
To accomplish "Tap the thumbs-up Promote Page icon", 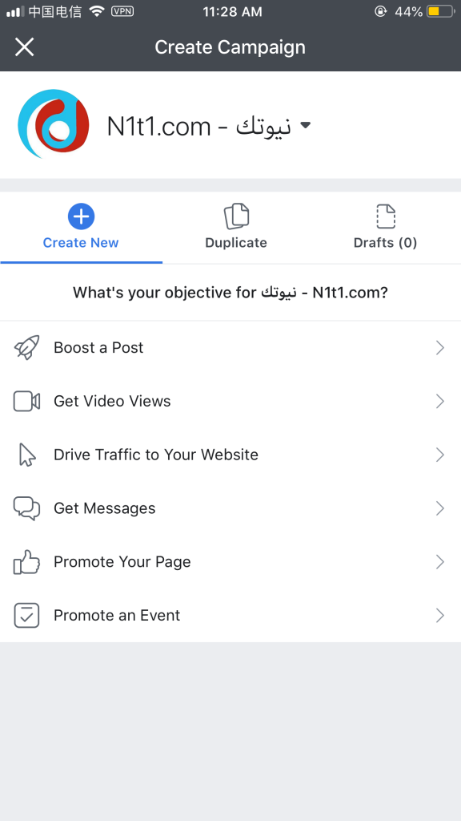I will point(26,562).
